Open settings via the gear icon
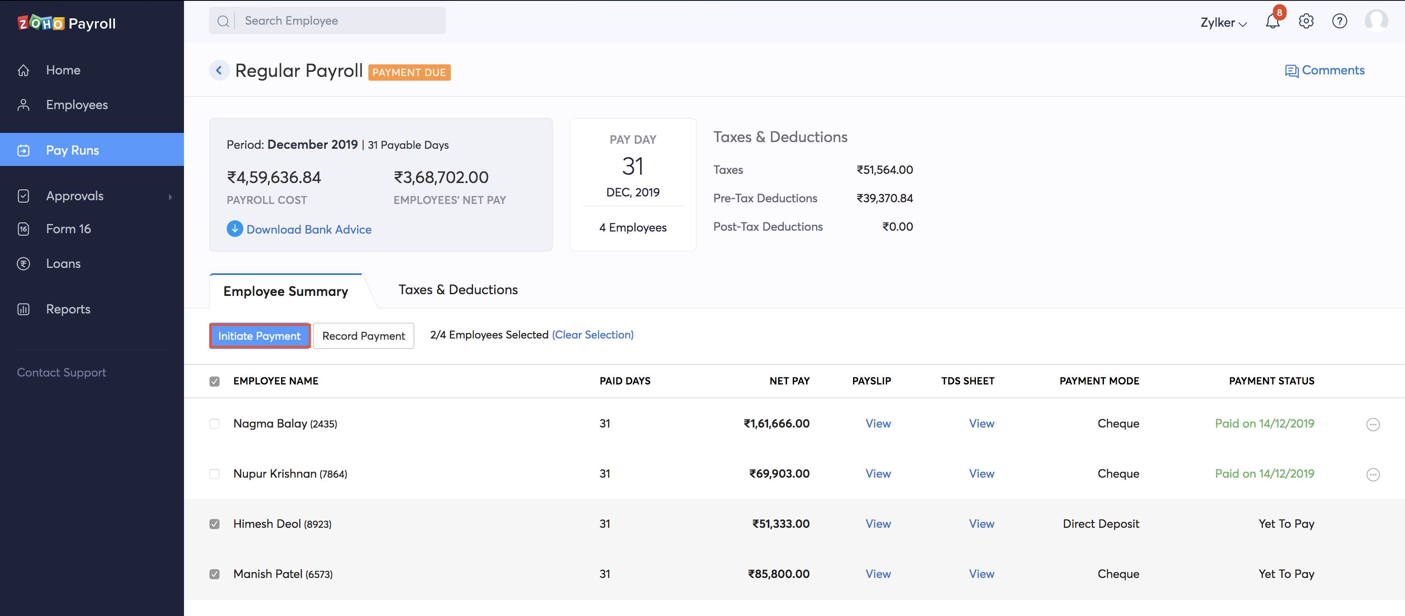Viewport: 1405px width, 616px height. tap(1306, 21)
